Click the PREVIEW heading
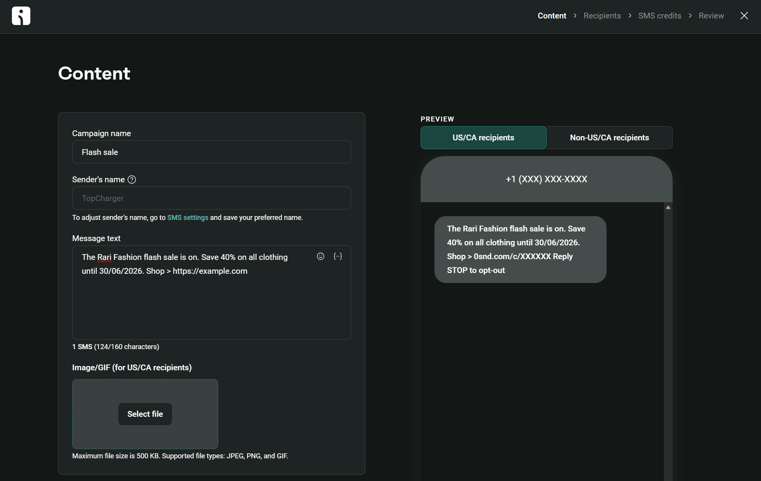Viewport: 761px width, 481px height. pos(437,119)
